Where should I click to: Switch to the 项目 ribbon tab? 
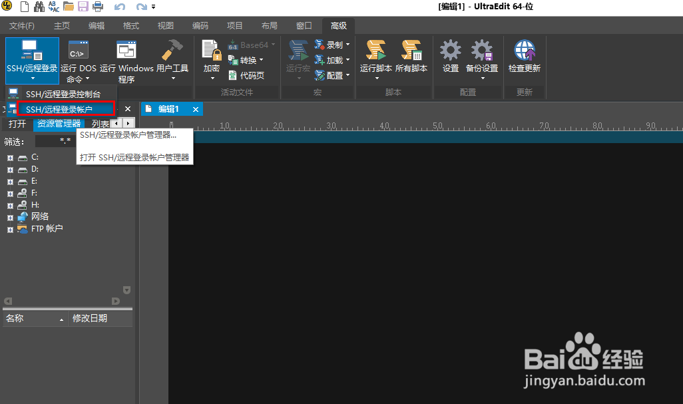coord(235,26)
